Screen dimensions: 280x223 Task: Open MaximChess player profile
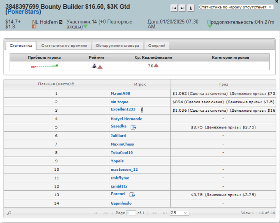[122, 144]
